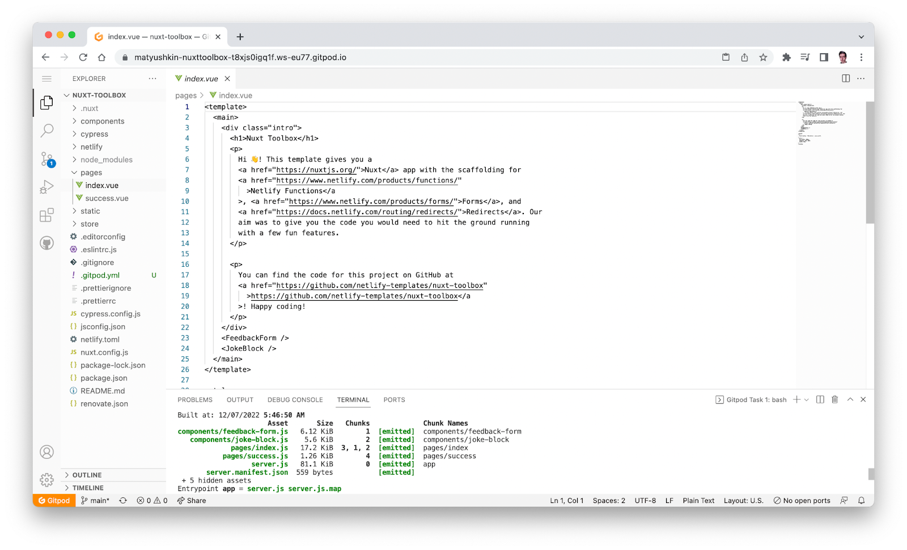Viewport: 907px width, 550px height.
Task: Close the index.vue editor tab
Action: click(x=227, y=79)
